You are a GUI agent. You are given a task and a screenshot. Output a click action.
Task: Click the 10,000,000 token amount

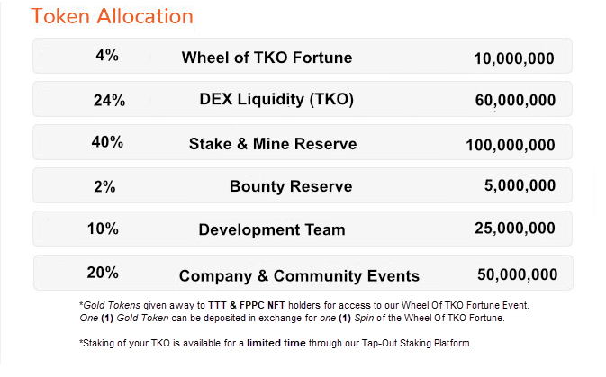(514, 60)
